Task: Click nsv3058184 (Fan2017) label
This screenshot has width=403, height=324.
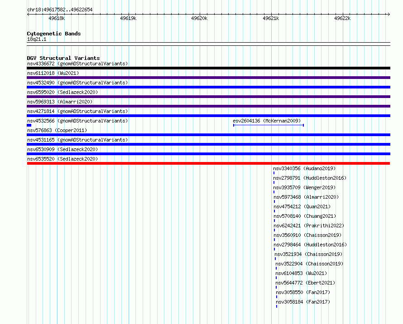Action: [303, 302]
